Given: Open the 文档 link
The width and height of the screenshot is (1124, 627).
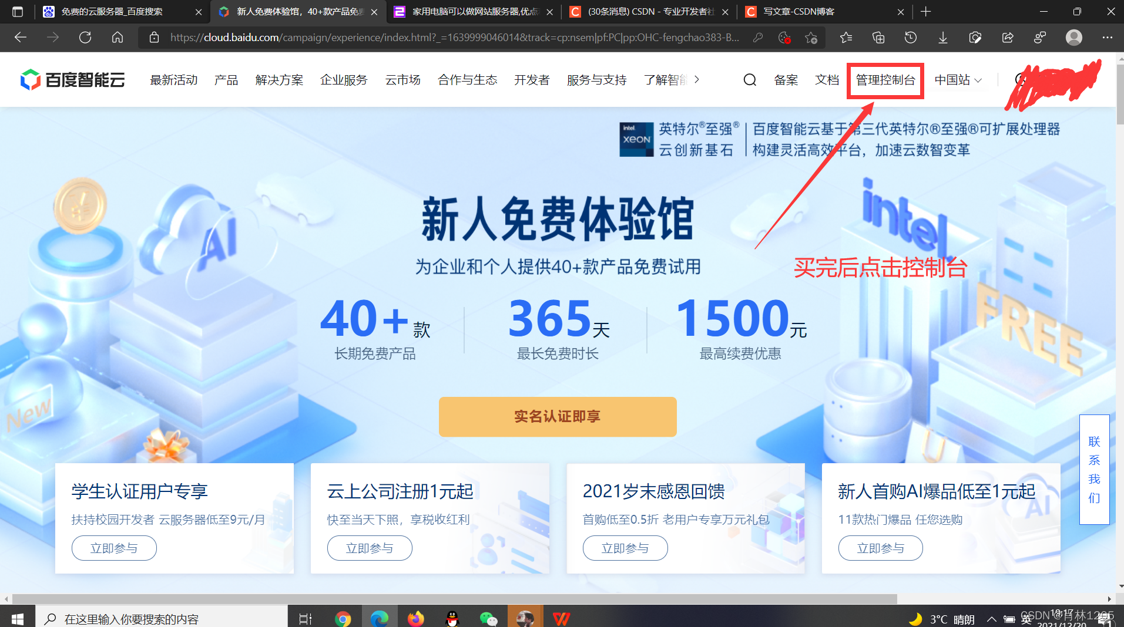Looking at the screenshot, I should point(827,80).
